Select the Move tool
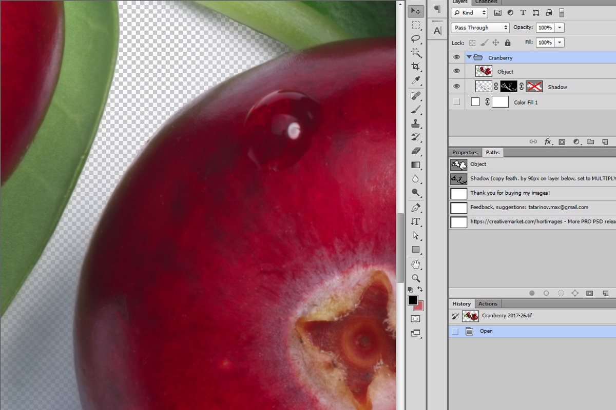 click(x=416, y=10)
